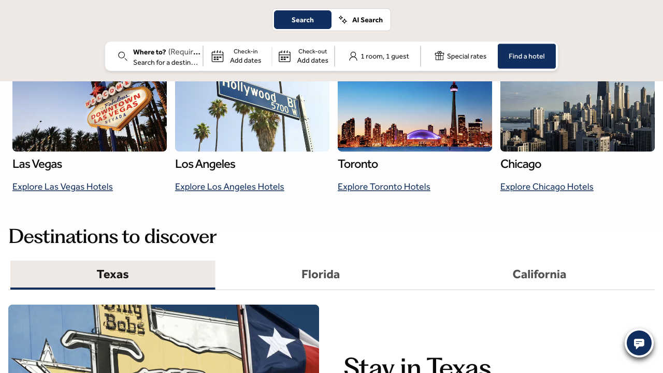Screen dimensions: 663x373
Task: Click the guest person icon
Action: (x=353, y=56)
